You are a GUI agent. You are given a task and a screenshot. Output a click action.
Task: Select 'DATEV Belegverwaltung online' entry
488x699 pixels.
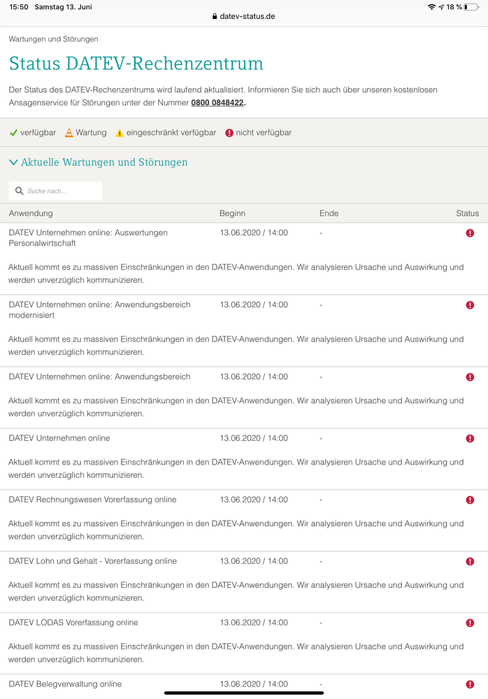click(x=65, y=684)
